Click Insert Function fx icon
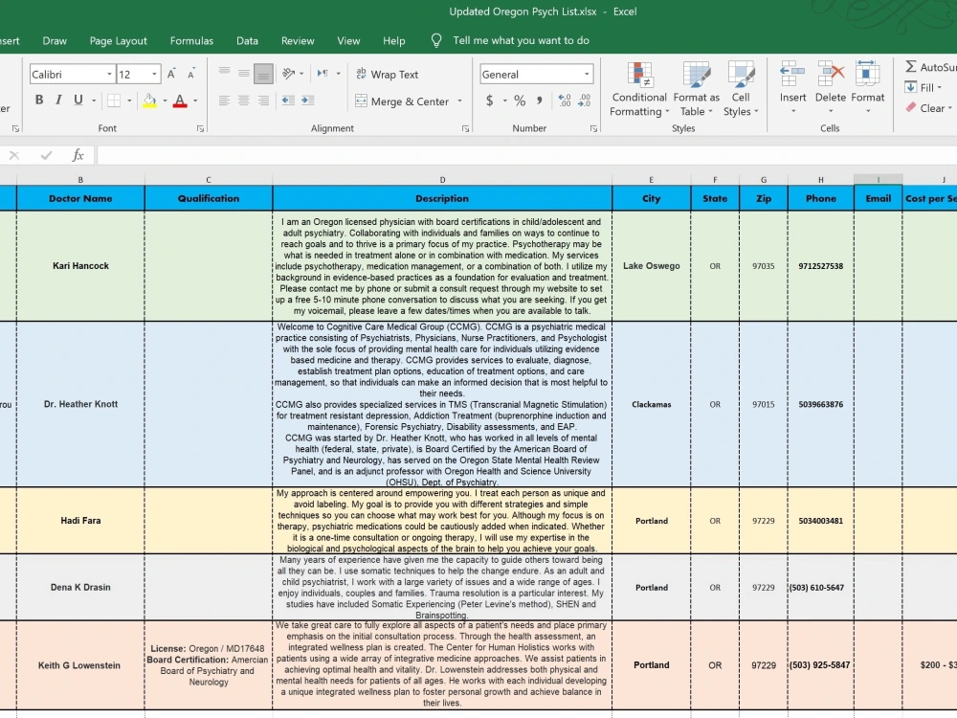Screen dimensions: 957x718 click(x=78, y=155)
